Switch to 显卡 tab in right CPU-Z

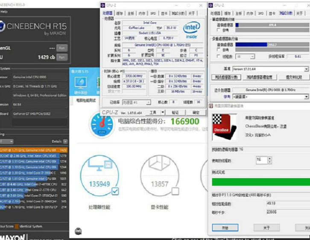[272, 13]
